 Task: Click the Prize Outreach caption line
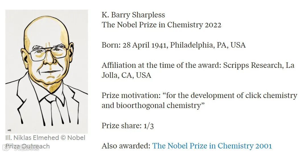pos(28,146)
